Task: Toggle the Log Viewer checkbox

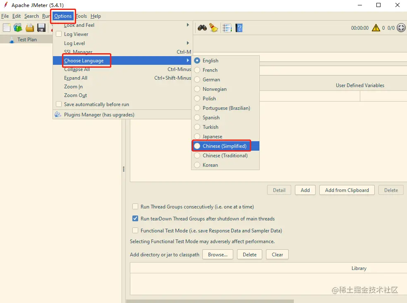Action: click(59, 34)
